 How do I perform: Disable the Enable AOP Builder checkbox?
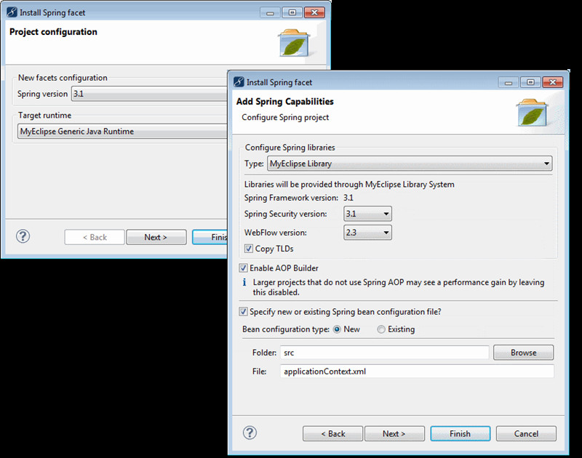(244, 268)
